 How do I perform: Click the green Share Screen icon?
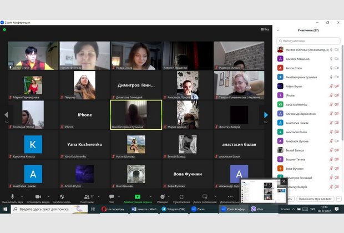point(137,197)
